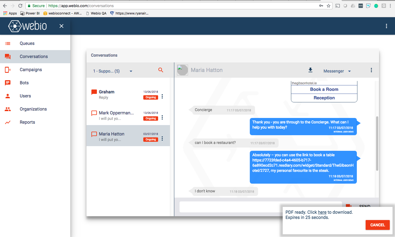Open the Webio QA bookmark
The image size is (395, 237).
(x=96, y=13)
